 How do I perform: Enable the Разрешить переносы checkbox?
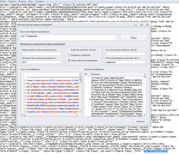pos(69,55)
